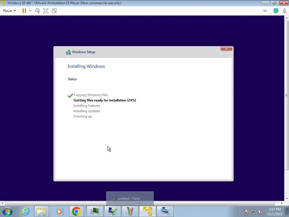Click the 'Installing Windows' heading

click(86, 66)
